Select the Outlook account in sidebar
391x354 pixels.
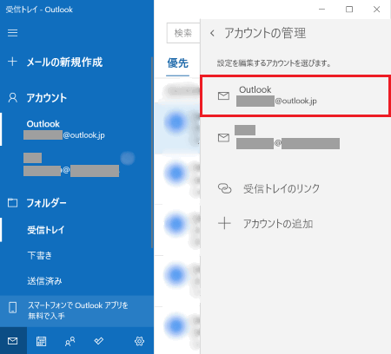[76, 129]
